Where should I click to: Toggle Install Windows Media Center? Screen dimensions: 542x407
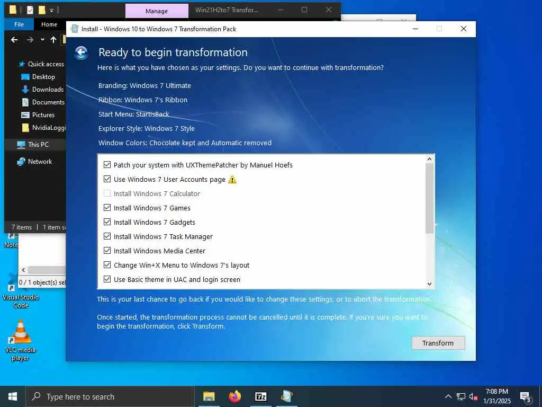(x=107, y=250)
